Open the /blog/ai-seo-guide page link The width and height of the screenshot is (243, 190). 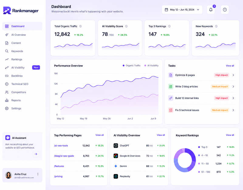coord(64,156)
